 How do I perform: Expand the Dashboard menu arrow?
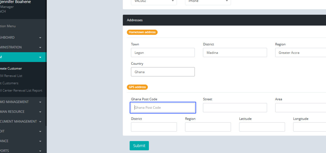coord(40,38)
